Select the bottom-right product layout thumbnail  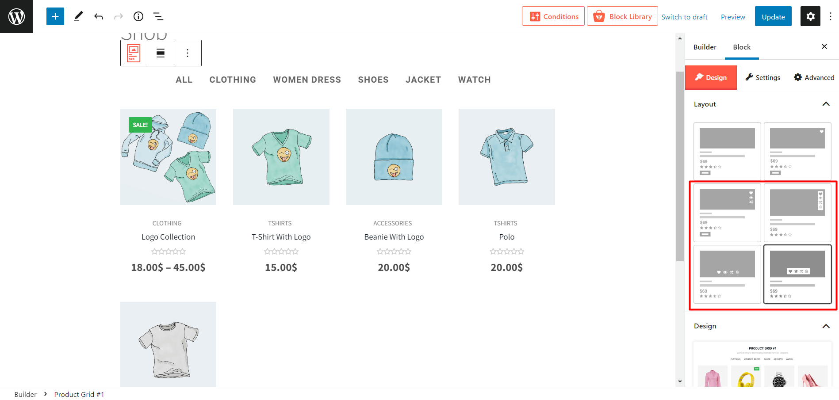coord(797,274)
